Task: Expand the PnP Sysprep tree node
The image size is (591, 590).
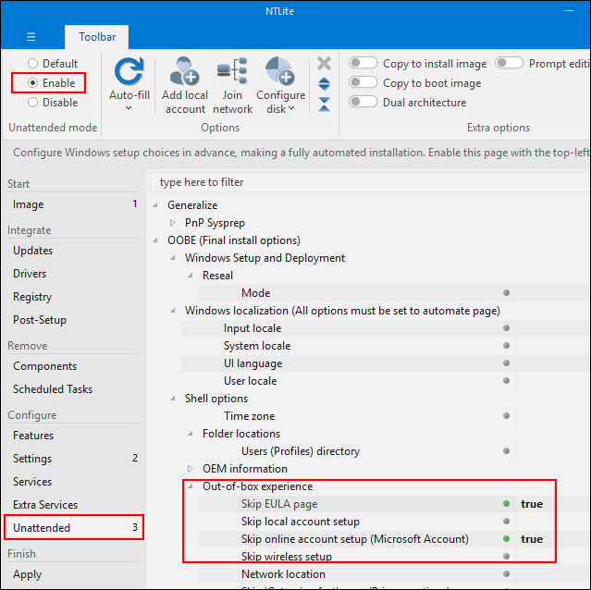Action: [173, 223]
